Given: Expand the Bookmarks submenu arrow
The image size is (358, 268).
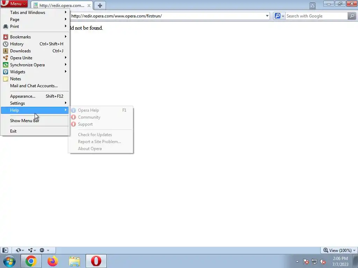Looking at the screenshot, I should (65, 36).
